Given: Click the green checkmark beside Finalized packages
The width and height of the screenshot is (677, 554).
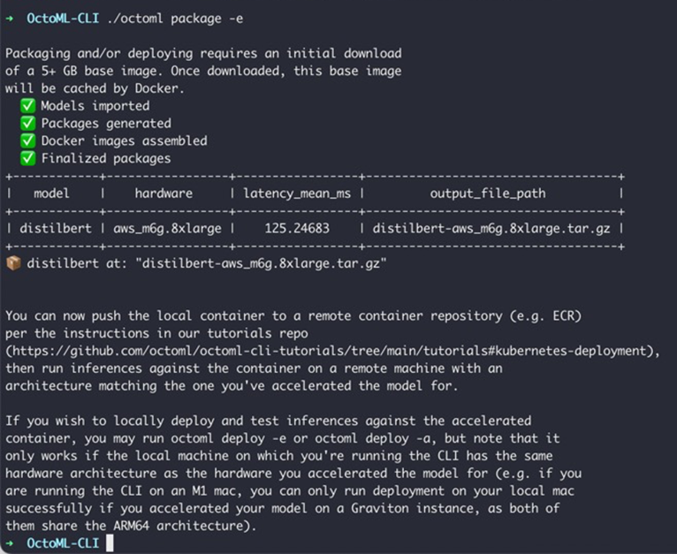Looking at the screenshot, I should pos(28,158).
